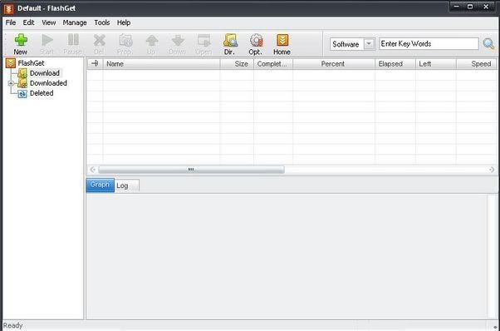Image resolution: width=500 pixels, height=331 pixels.
Task: Click the Del toolbar icon
Action: point(99,40)
